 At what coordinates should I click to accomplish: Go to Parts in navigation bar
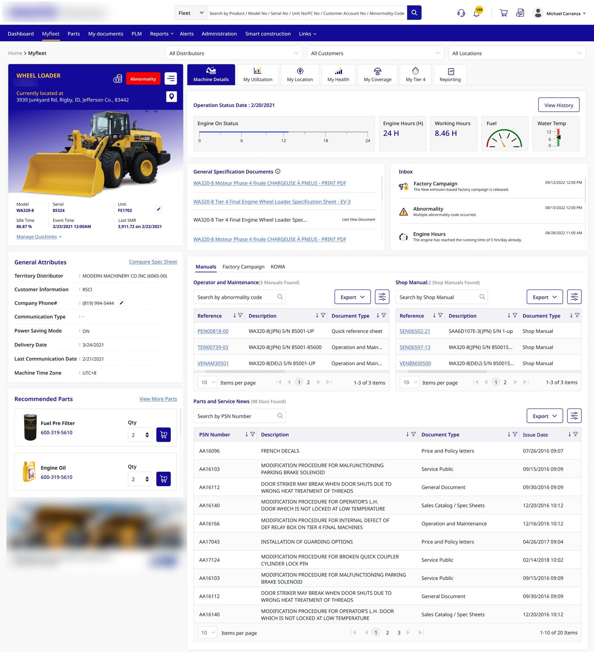point(74,34)
